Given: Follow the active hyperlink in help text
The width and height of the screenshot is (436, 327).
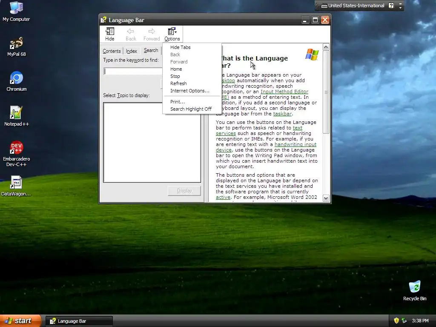Looking at the screenshot, I should click(x=223, y=197).
